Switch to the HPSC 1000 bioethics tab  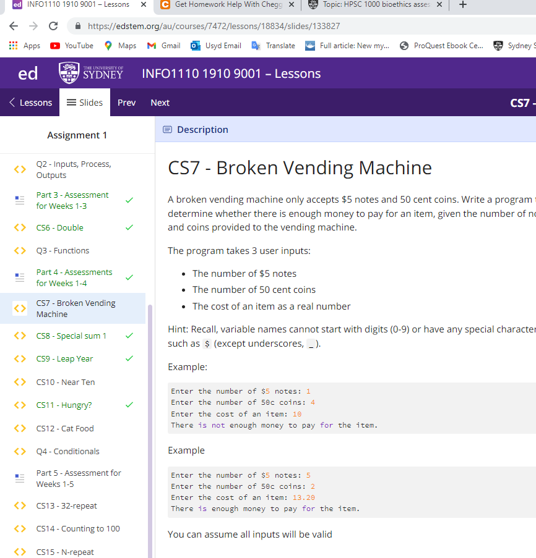pyautogui.click(x=375, y=4)
